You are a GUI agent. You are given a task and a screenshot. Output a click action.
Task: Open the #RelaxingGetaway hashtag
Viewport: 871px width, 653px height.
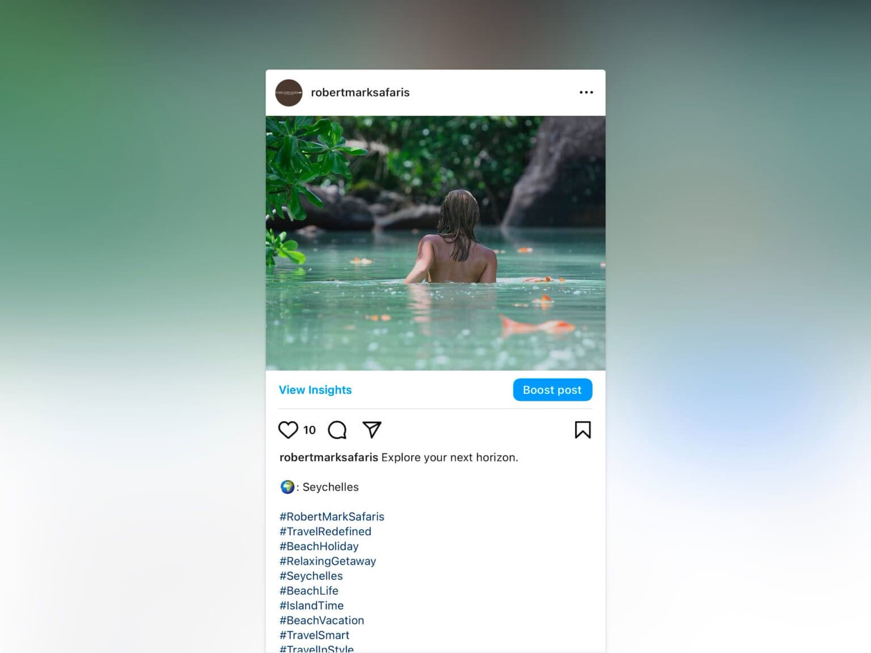tap(328, 561)
